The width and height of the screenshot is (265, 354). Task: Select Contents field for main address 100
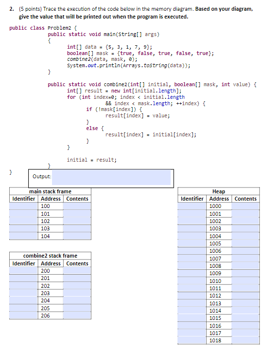[x=77, y=206]
